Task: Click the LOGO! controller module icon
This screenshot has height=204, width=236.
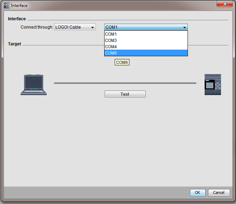Action: point(213,85)
